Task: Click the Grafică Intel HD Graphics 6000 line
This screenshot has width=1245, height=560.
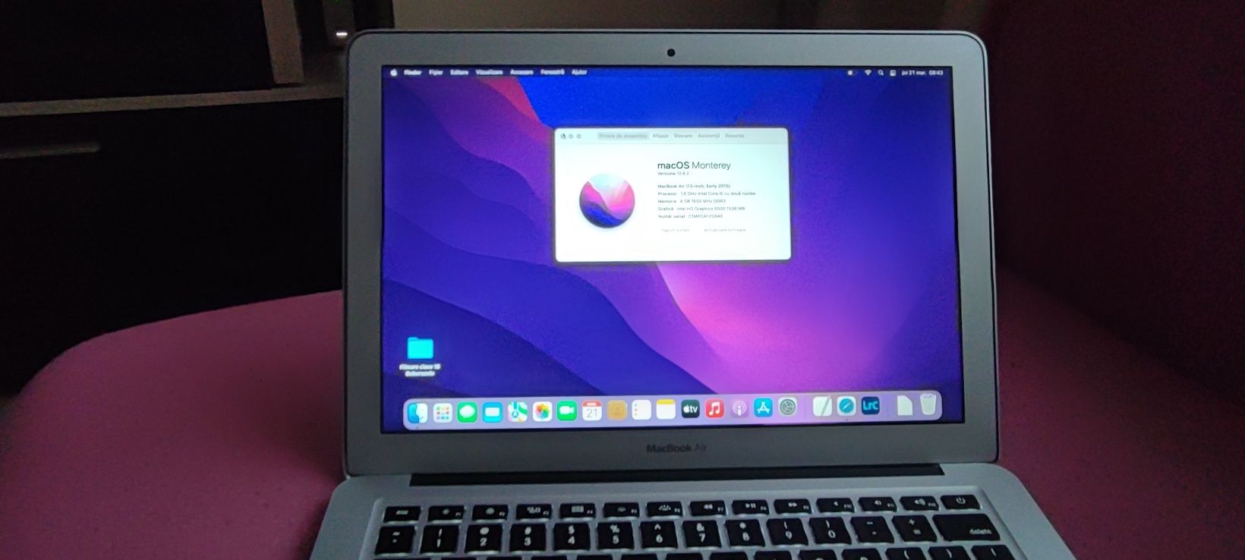Action: (701, 209)
